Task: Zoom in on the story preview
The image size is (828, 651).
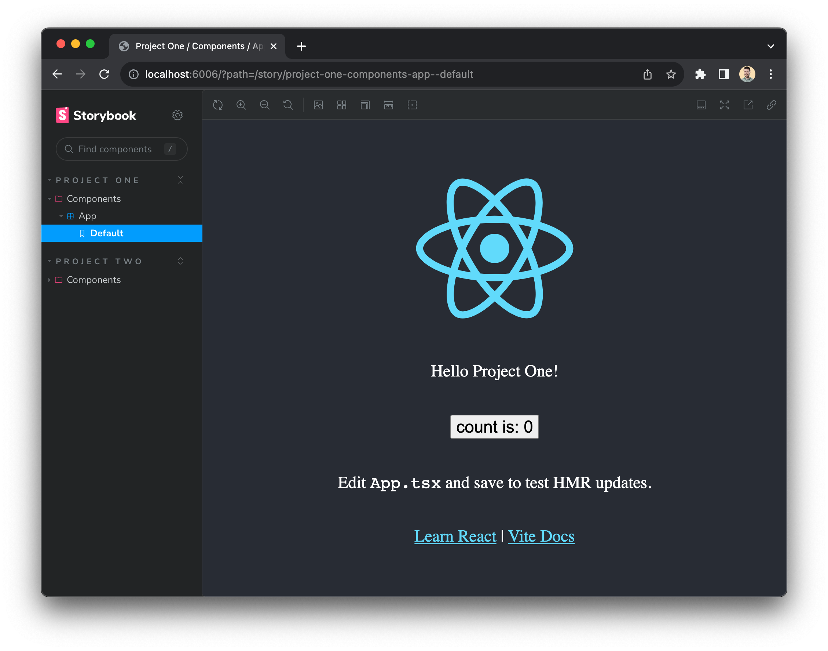Action: tap(241, 105)
